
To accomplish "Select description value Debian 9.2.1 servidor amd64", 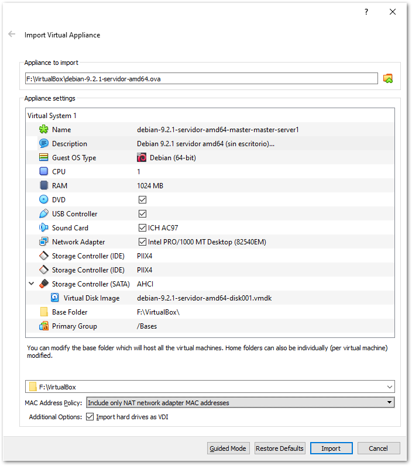I will [205, 144].
